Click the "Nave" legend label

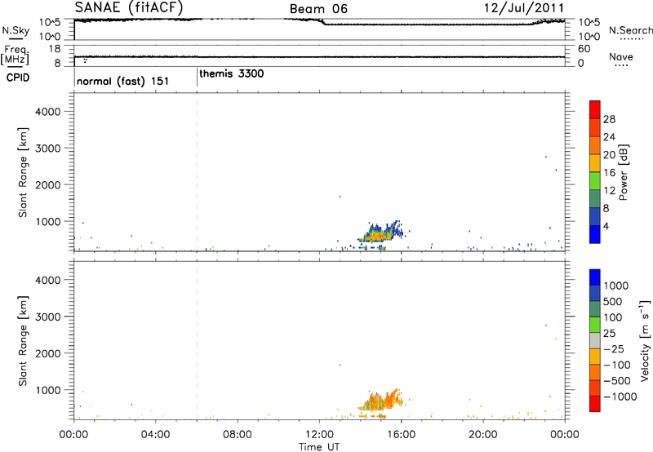click(621, 56)
